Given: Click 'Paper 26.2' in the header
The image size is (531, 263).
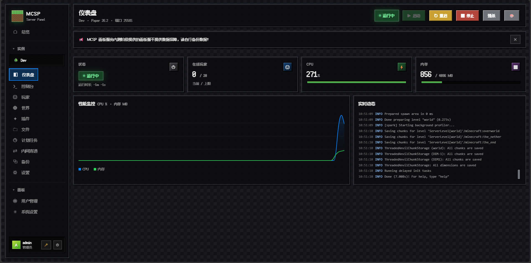Looking at the screenshot, I should 100,21.
